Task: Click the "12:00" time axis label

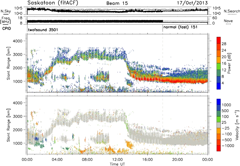Action: point(117,160)
